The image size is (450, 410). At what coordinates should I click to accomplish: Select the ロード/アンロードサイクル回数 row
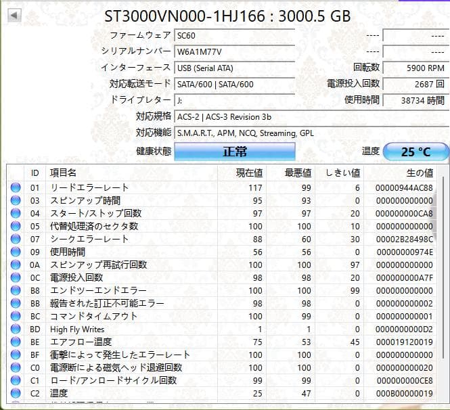221,380
